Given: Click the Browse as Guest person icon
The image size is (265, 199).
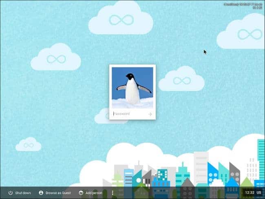Looking at the screenshot, I should coord(41,193).
